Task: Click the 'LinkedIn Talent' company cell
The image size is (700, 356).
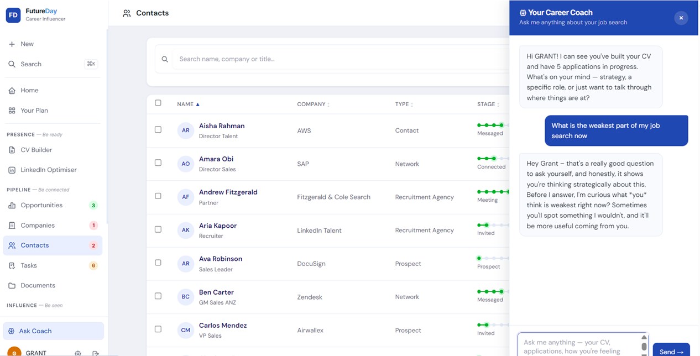Action: click(x=319, y=231)
